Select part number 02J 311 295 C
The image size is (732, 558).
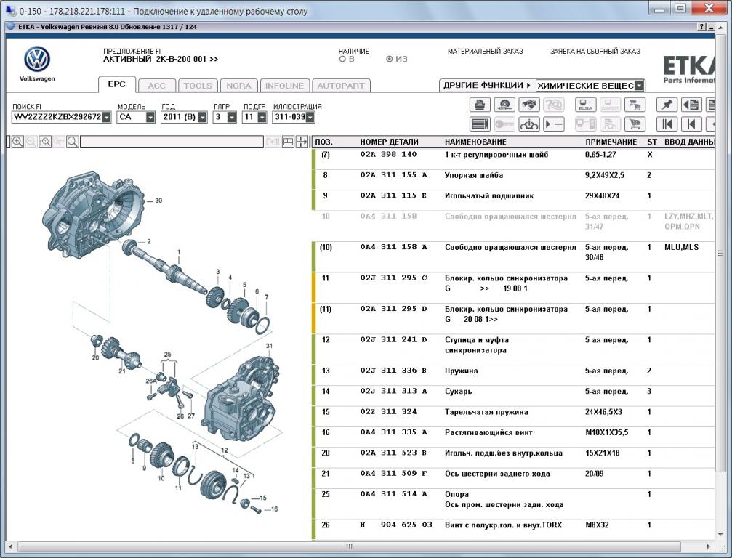[393, 278]
